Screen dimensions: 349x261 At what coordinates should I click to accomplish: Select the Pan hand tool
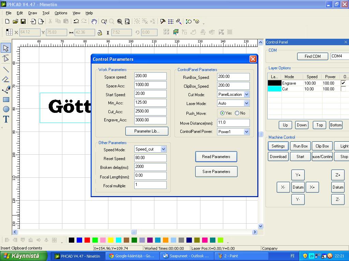(x=94, y=21)
